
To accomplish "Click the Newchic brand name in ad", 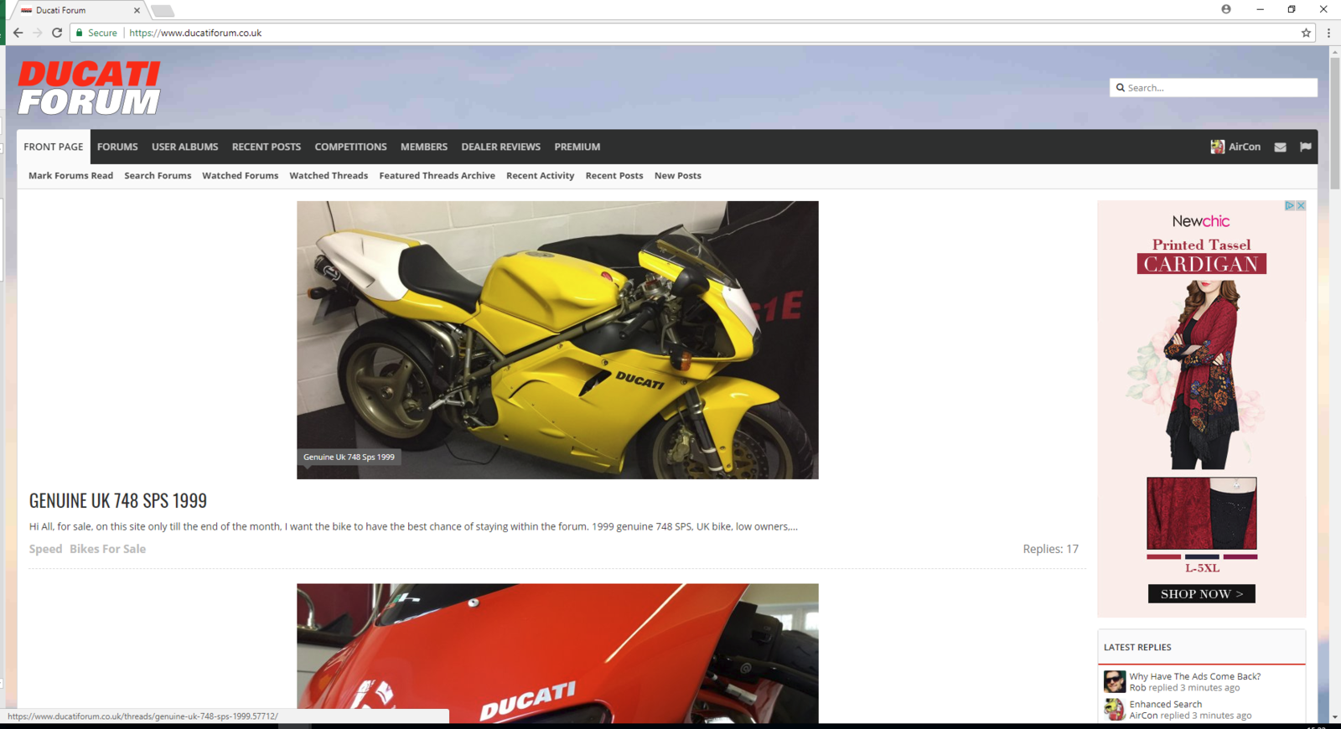I will pyautogui.click(x=1201, y=221).
